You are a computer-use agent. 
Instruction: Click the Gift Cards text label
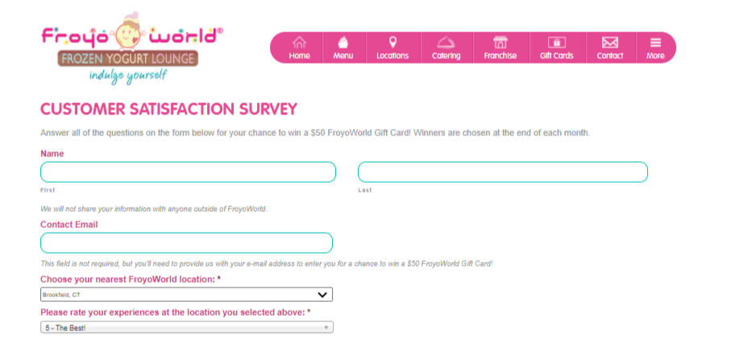point(556,56)
